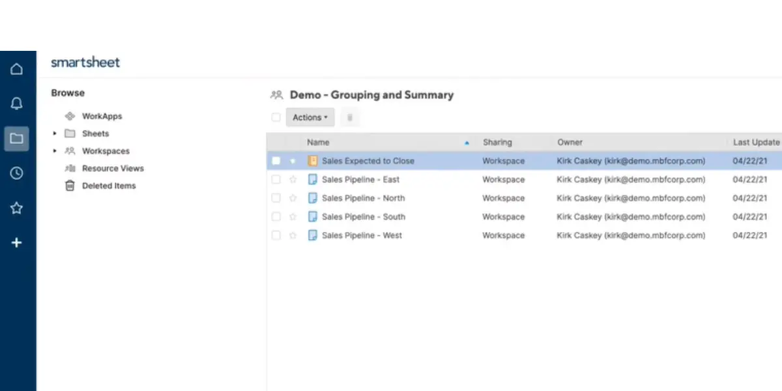Open Sales Expected to Close report

coord(368,161)
